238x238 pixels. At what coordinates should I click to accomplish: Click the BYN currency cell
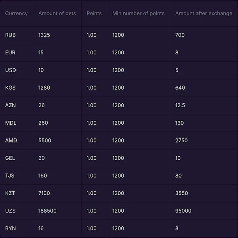pyautogui.click(x=10, y=228)
